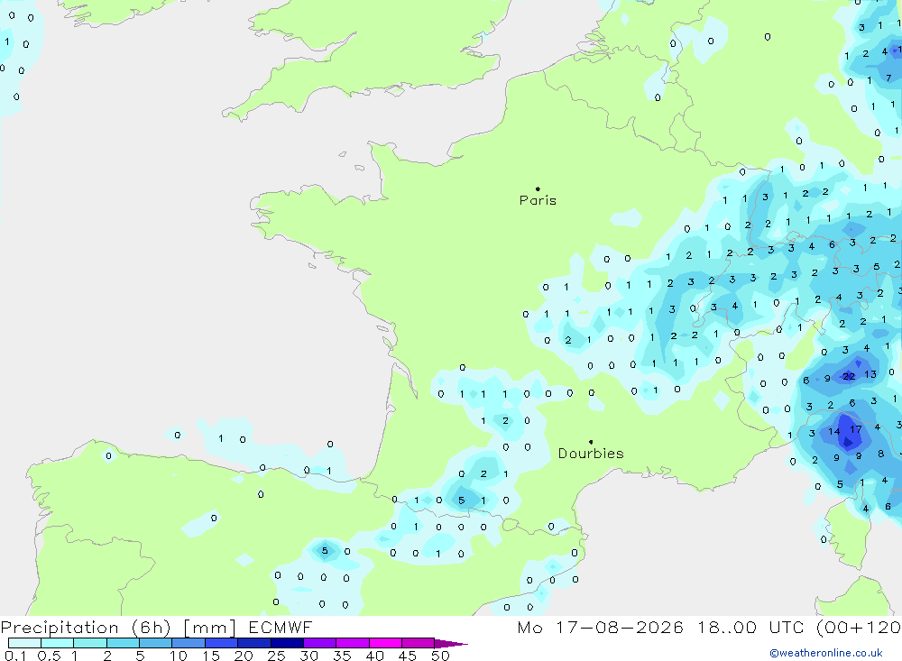Click the legend label '10'

[178, 656]
